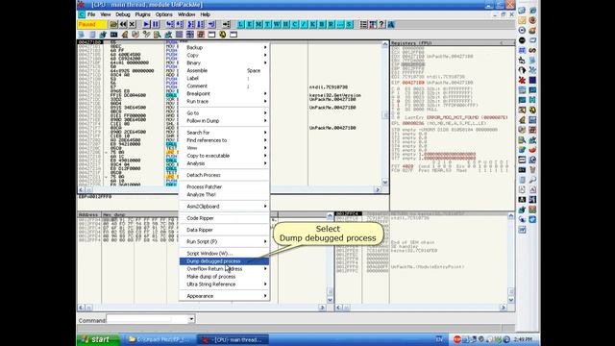Click the Start button on taskbar
The width and height of the screenshot is (615, 346).
[98, 339]
